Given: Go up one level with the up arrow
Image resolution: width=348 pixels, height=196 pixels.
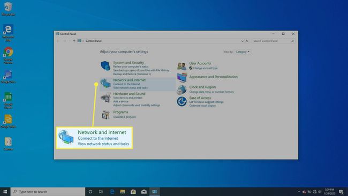Looking at the screenshot, I should pos(74,41).
